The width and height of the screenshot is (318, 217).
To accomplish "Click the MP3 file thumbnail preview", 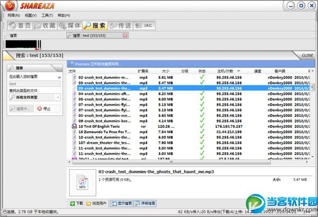I will [x=82, y=183].
